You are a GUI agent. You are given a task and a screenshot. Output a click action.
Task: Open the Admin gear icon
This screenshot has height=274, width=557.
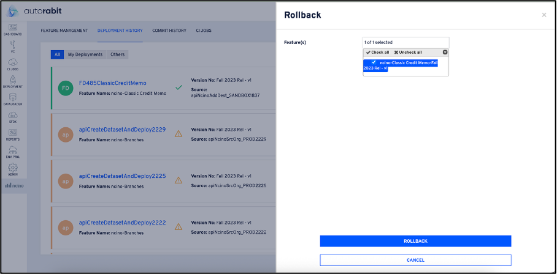(13, 169)
